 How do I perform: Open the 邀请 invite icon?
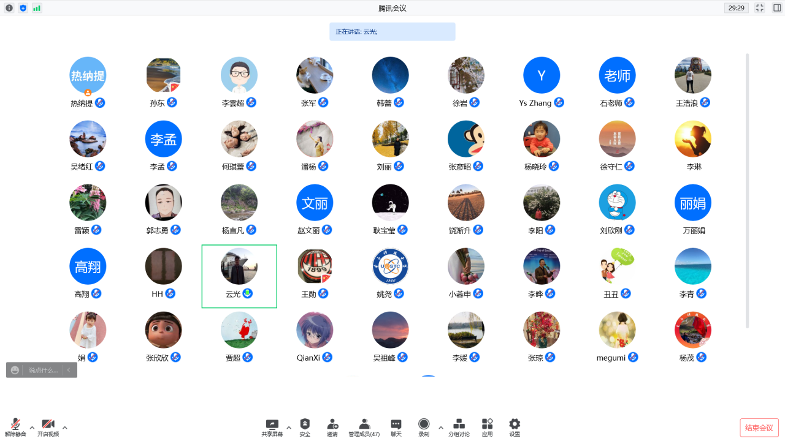tap(332, 428)
